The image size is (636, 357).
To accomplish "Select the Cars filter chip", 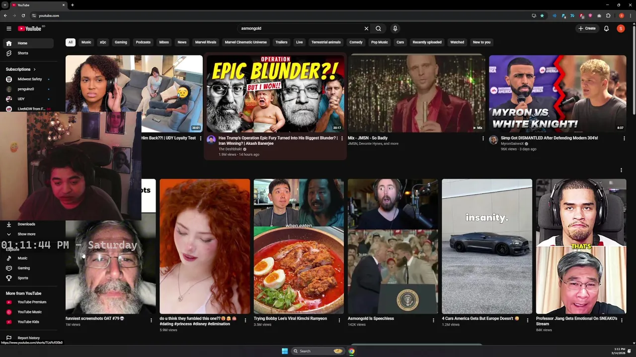I will tap(400, 42).
